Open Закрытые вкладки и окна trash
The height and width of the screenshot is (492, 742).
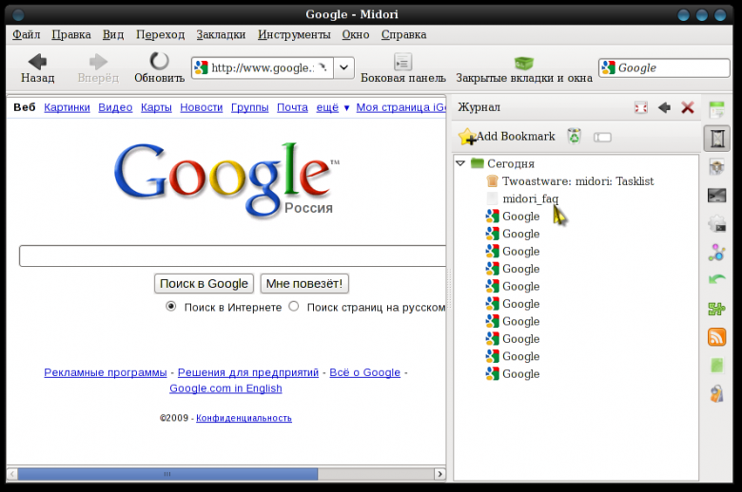(524, 68)
